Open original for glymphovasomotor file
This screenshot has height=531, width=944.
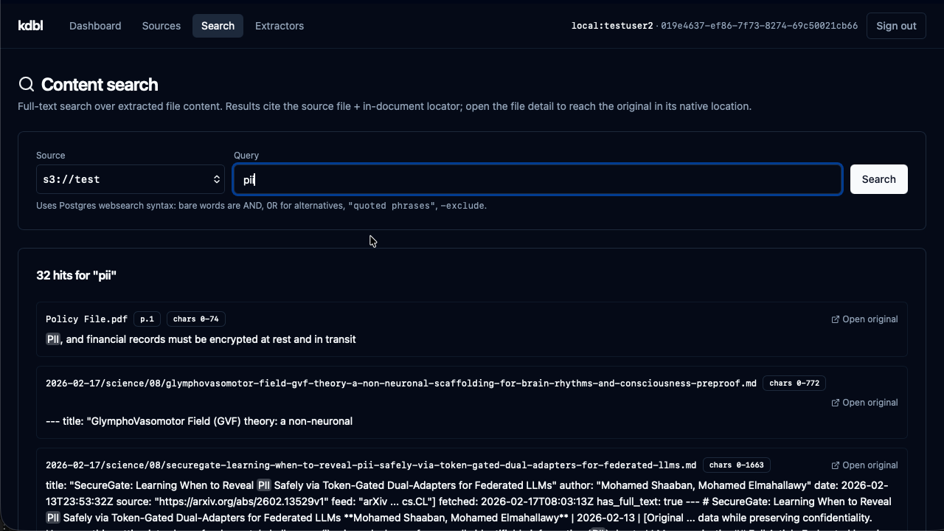point(864,403)
